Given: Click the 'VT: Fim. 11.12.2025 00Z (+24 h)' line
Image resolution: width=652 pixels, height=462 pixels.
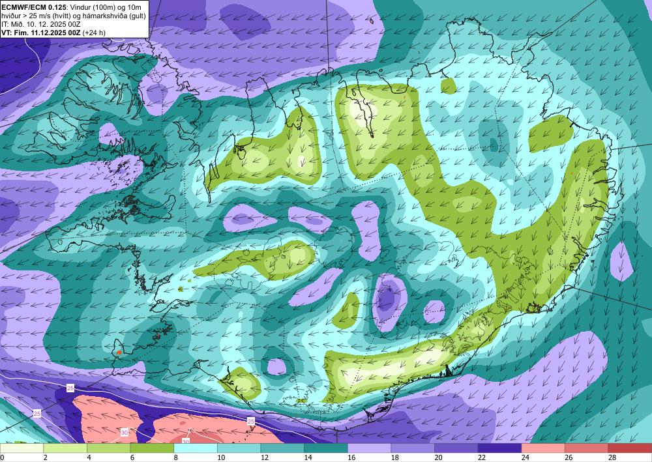Looking at the screenshot, I should click(x=53, y=33).
